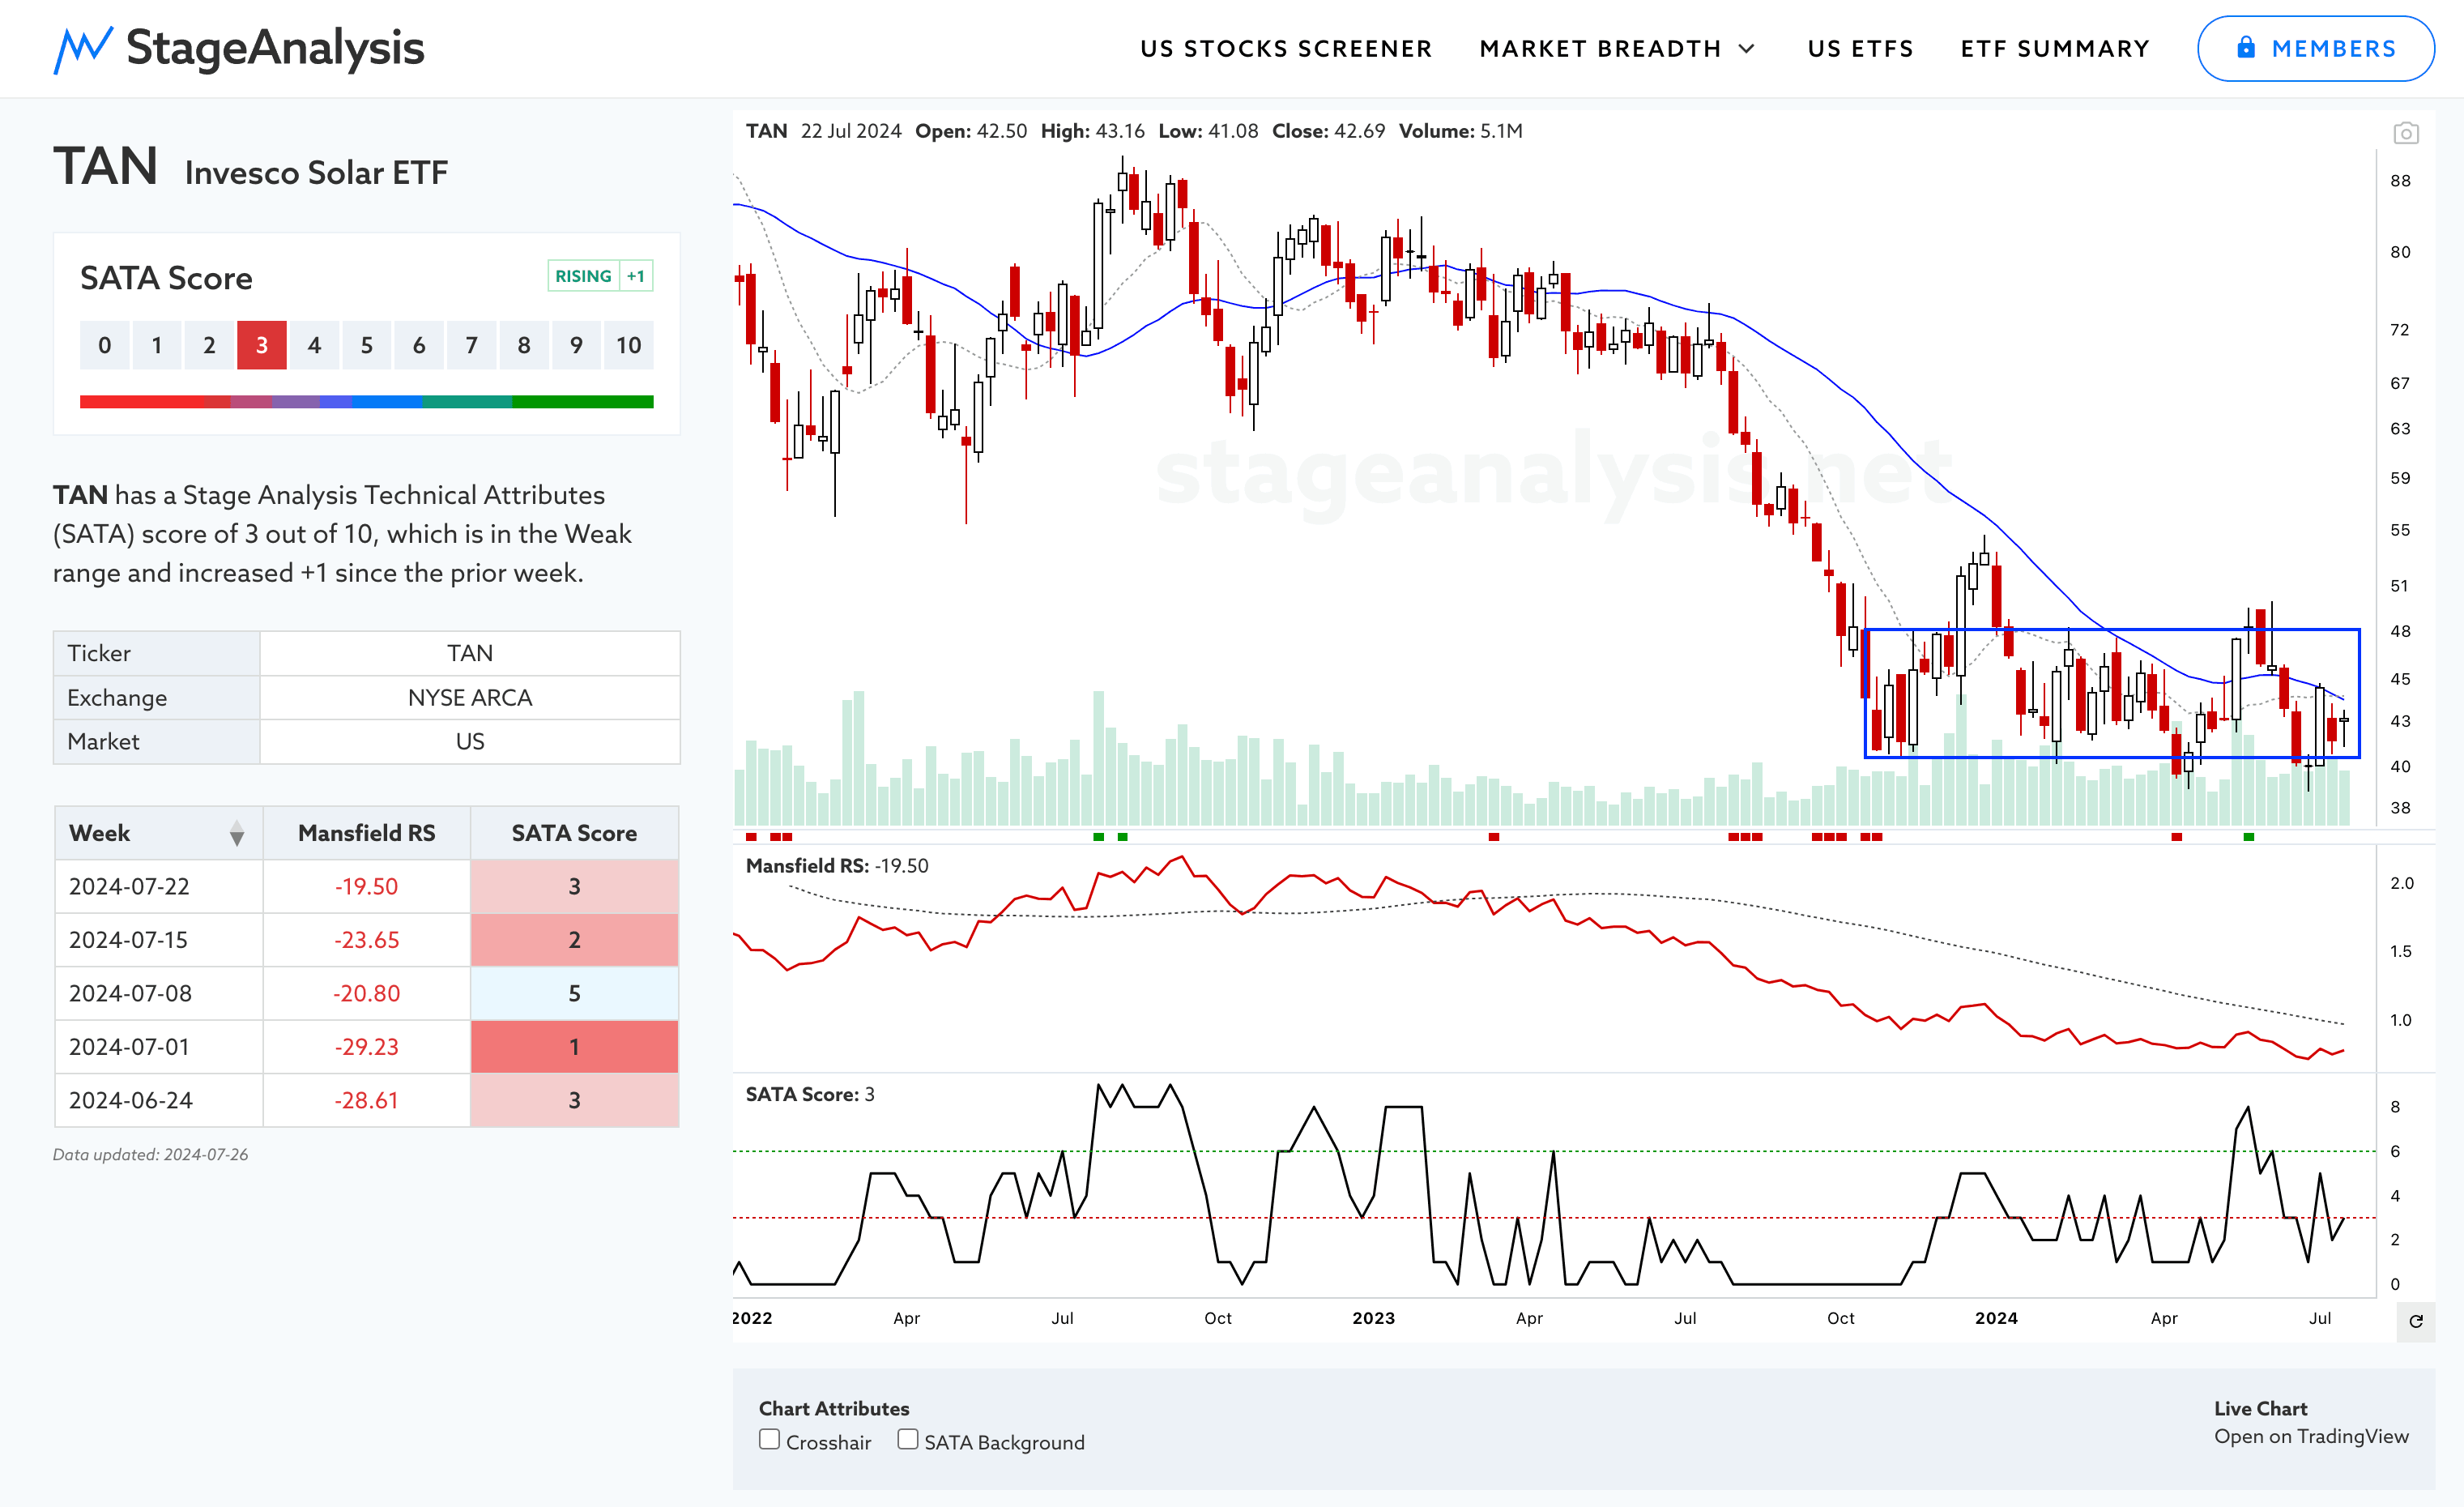This screenshot has width=2464, height=1507.
Task: Select the 2024-07-22 week row
Action: [x=366, y=886]
